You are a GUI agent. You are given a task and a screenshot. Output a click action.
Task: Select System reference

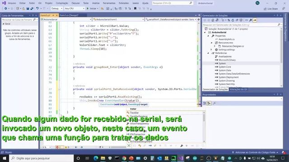(222, 63)
